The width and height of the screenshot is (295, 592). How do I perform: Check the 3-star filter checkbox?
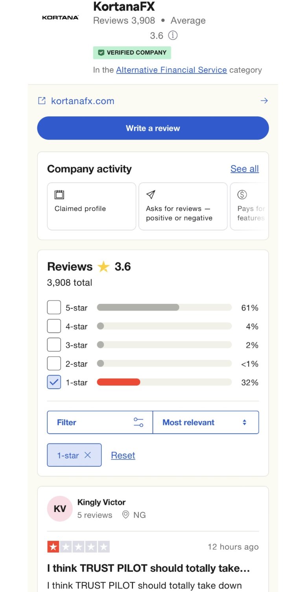pos(54,345)
